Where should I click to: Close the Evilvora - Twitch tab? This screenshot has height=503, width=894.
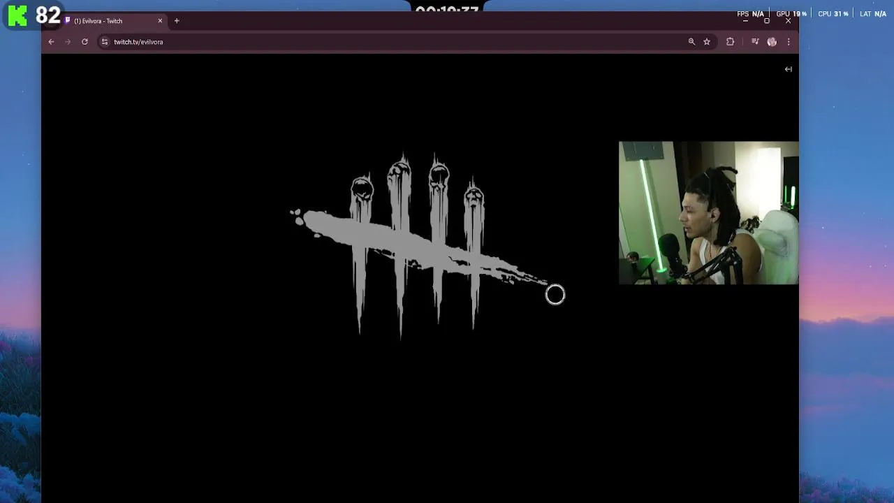[160, 21]
